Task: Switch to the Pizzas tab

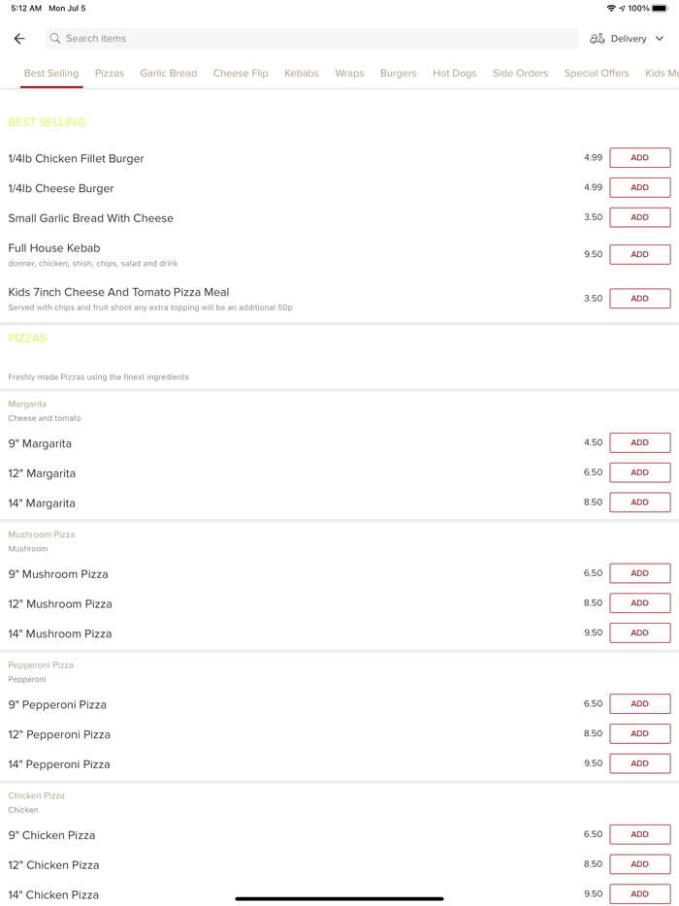Action: pos(110,74)
